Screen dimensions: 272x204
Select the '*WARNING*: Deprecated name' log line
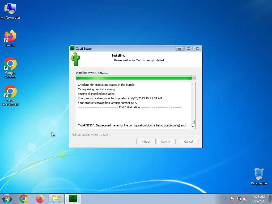click(x=134, y=125)
